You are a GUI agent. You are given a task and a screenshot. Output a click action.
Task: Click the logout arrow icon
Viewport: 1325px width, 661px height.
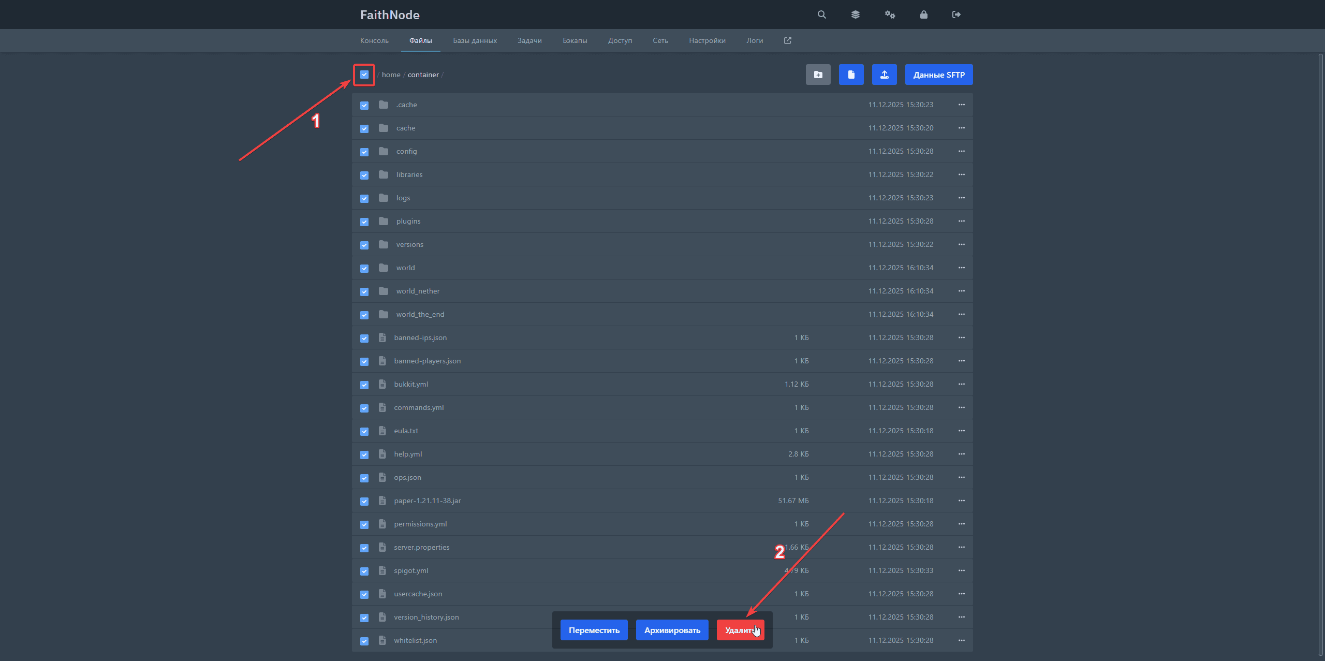pos(956,14)
